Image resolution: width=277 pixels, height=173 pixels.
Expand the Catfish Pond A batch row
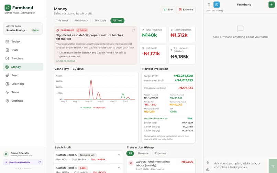(x=88, y=157)
